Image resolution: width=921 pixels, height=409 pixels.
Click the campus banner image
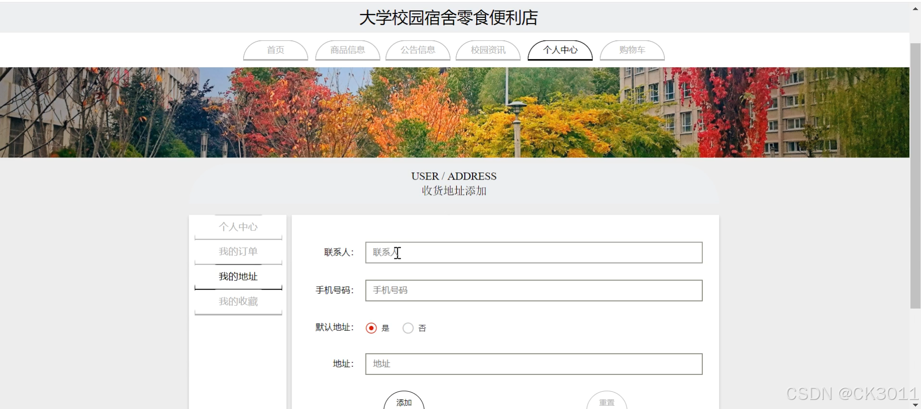coord(455,112)
